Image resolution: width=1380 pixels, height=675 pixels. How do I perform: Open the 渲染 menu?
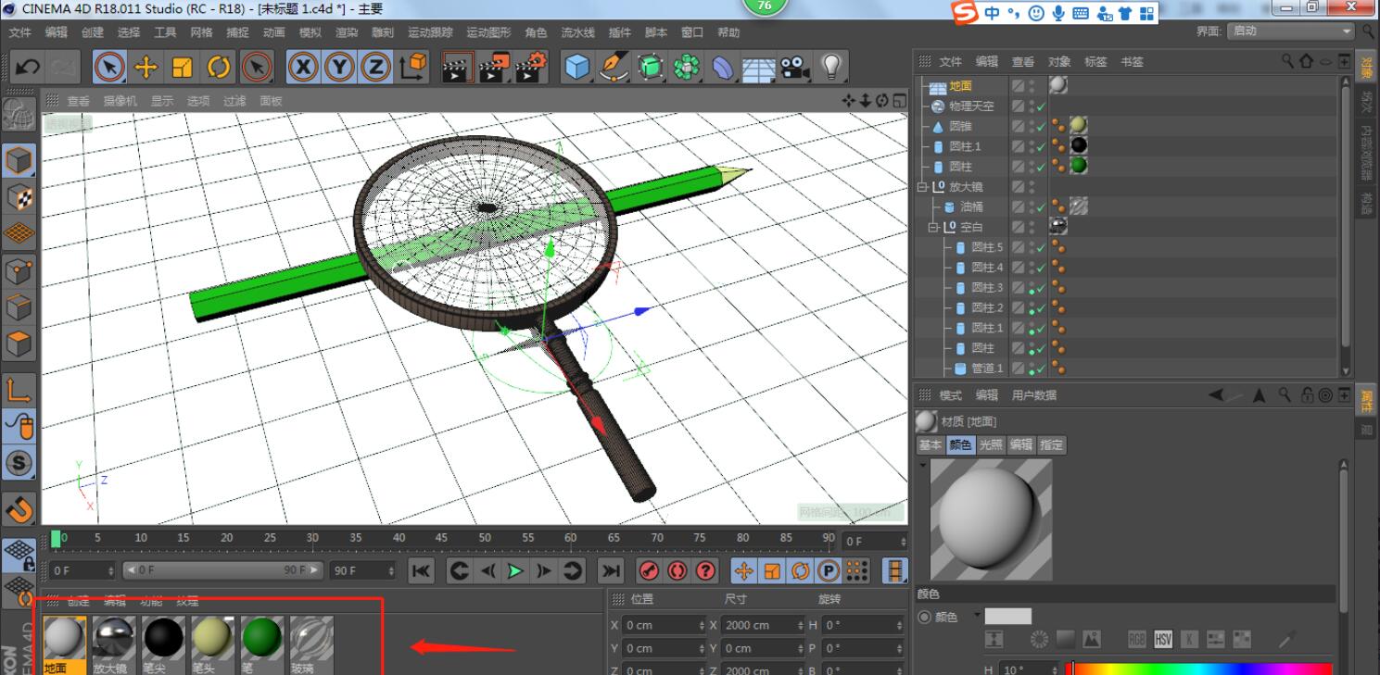coord(347,32)
